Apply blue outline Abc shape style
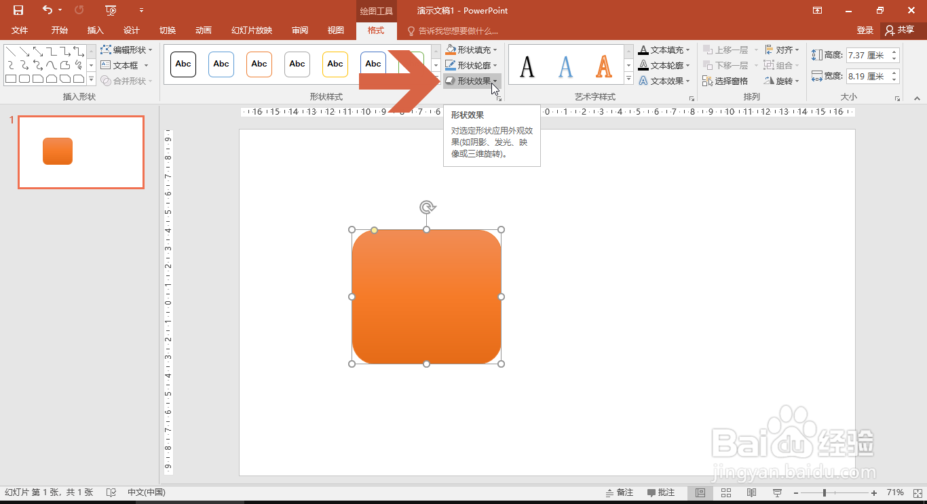This screenshot has width=927, height=504. tap(221, 64)
